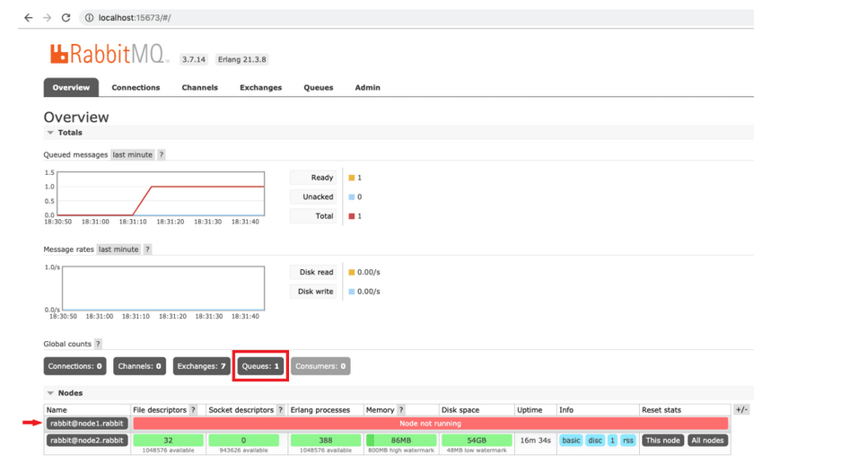Collapse the Nodes section
Screen dimensions: 841x472
65,393
